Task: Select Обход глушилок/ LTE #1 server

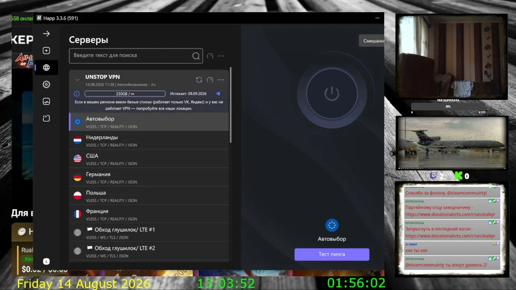Action: pos(149,233)
